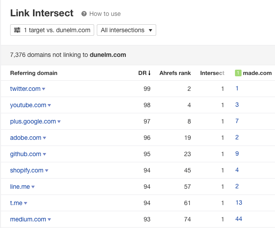
Task: Open the t.me referring domain link
Action: (x=16, y=203)
